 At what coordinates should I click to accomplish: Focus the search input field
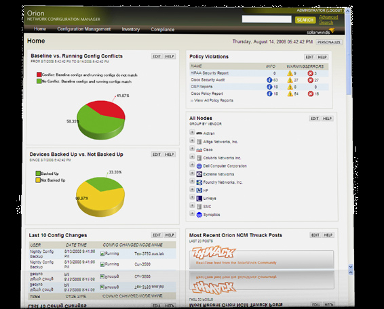(267, 20)
